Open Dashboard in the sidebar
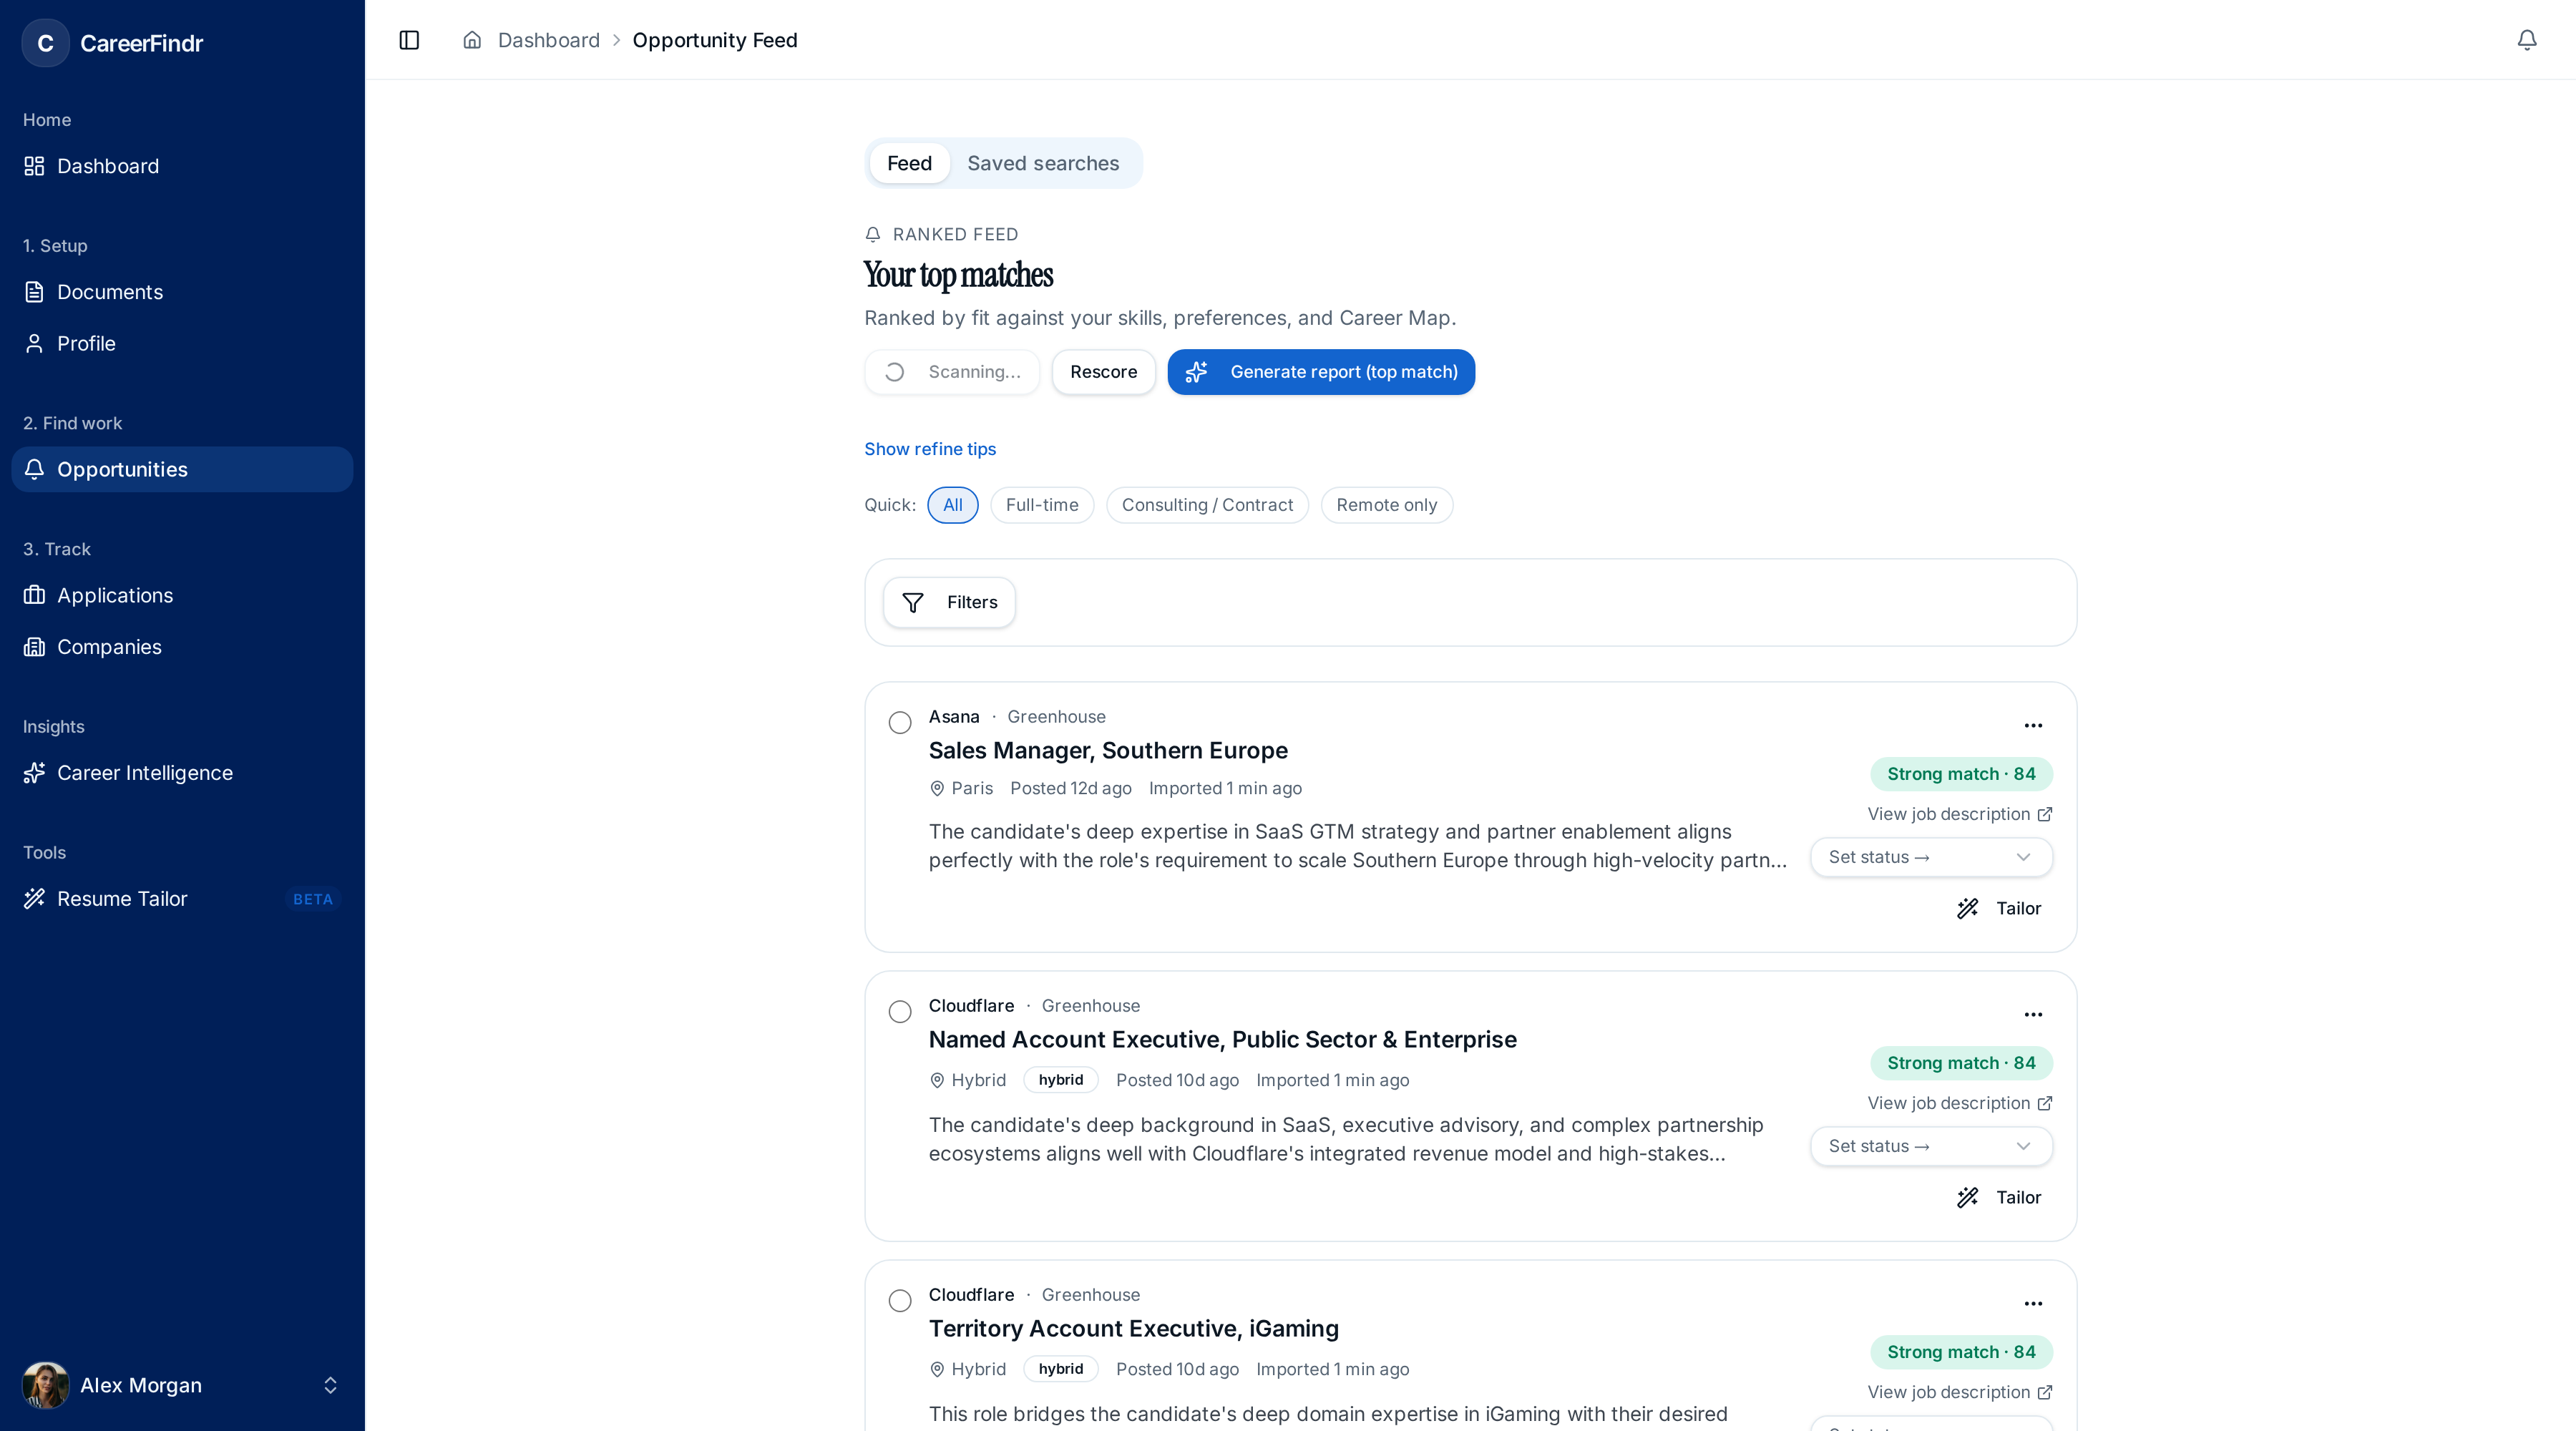Screen dimensions: 2576x1431 pos(182,166)
